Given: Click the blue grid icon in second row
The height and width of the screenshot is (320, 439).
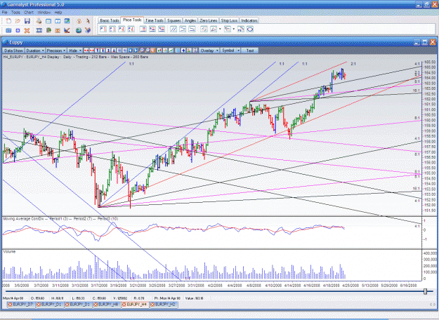Looking at the screenshot, I should coord(8,30).
